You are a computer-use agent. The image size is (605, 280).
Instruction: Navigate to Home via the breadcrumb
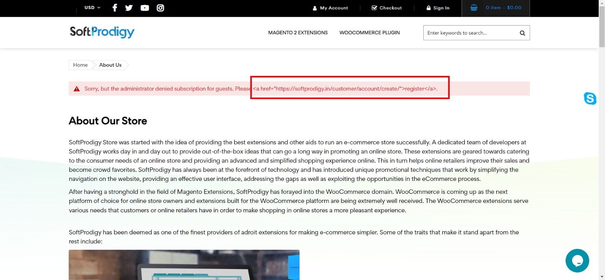click(80, 65)
